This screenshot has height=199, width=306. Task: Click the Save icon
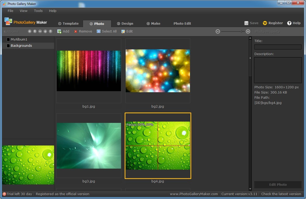click(246, 23)
